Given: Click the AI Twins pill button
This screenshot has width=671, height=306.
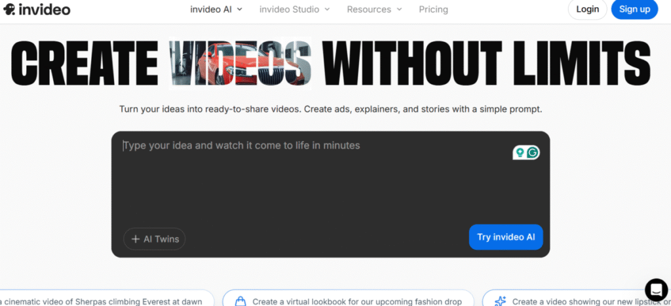Looking at the screenshot, I should (x=155, y=239).
